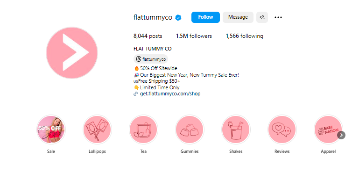Click the add-person suggestions icon
352x173 pixels.
(262, 17)
